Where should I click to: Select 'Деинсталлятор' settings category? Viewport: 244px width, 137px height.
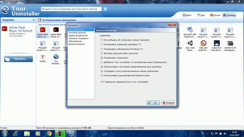click(x=81, y=30)
